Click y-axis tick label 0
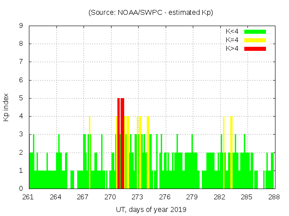This screenshot has height=216, width=289. click(x=21, y=189)
